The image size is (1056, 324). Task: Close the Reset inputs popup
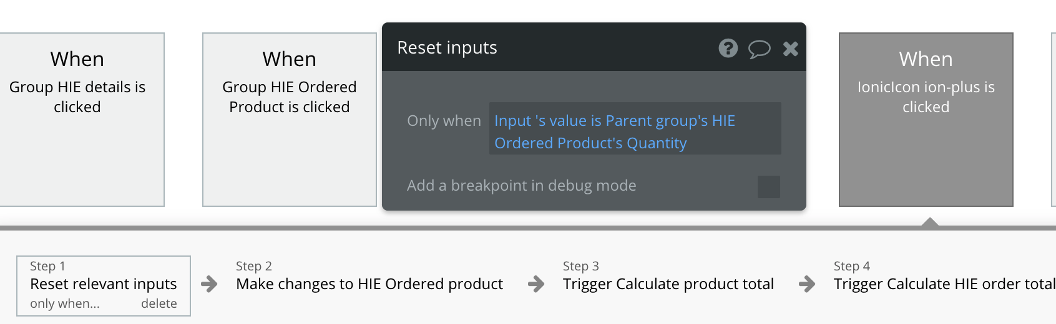[x=790, y=49]
